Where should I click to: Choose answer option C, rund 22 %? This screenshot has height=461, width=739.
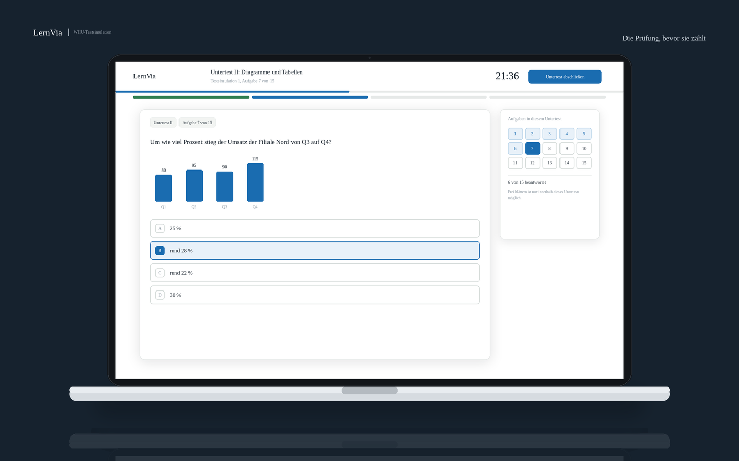(315, 273)
